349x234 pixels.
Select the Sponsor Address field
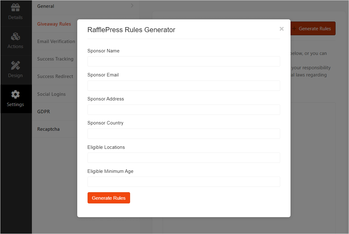click(x=184, y=110)
